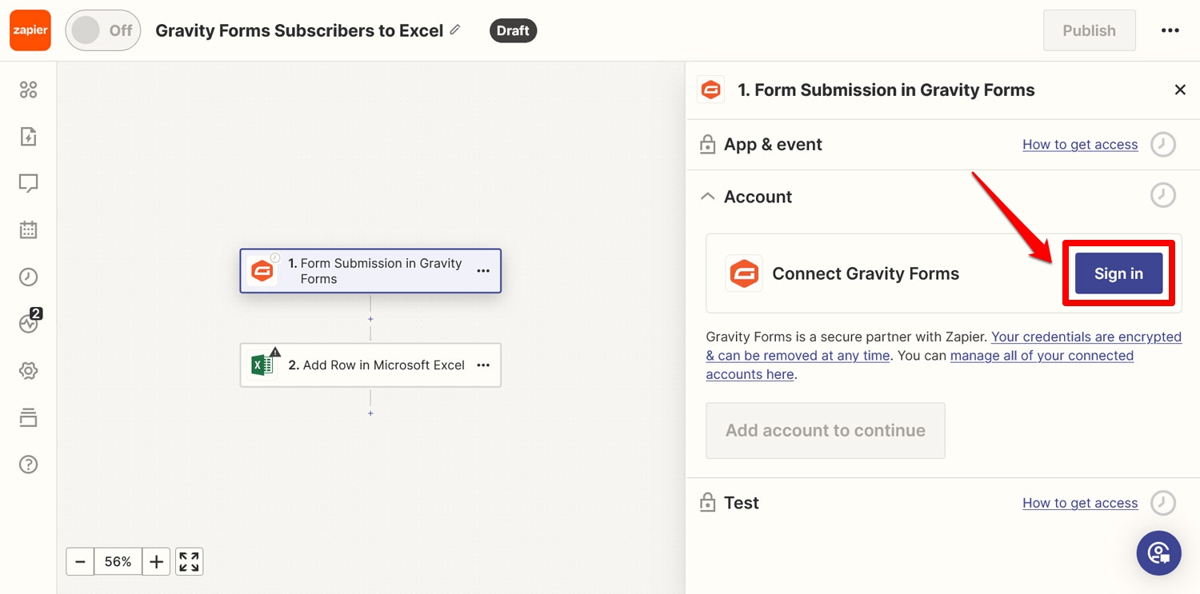Click the Account status clock icon
Screen dimensions: 1200x594
pyautogui.click(x=1163, y=196)
